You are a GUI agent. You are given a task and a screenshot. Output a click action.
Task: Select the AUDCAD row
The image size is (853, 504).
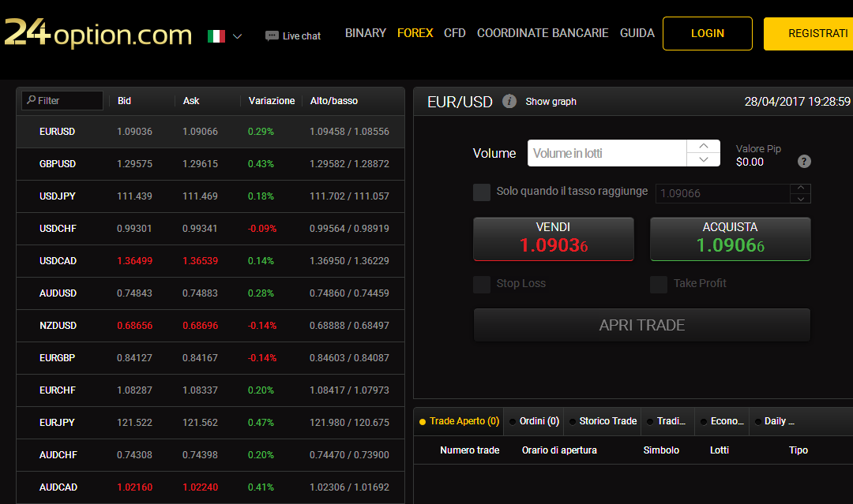(x=211, y=487)
